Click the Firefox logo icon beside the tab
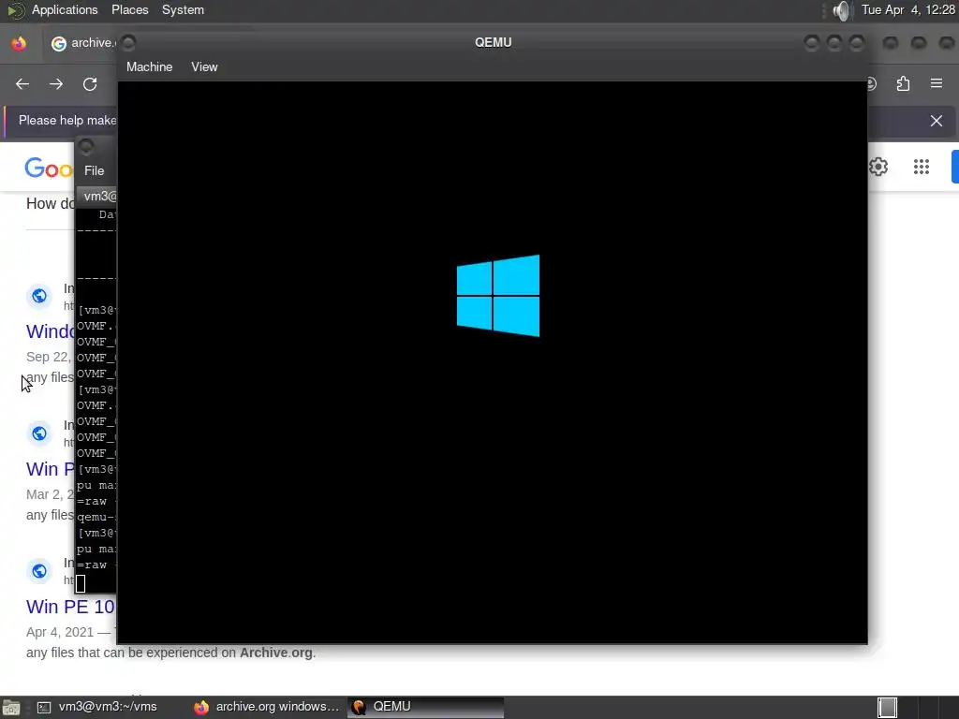The height and width of the screenshot is (719, 959). click(x=19, y=43)
